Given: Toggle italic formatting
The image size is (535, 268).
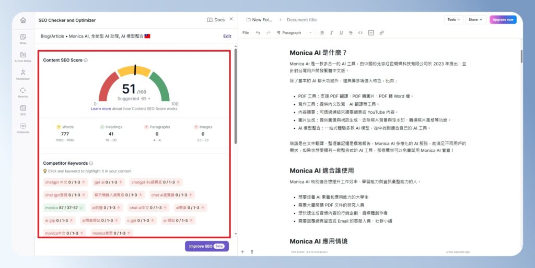Looking at the screenshot, I should 331,33.
